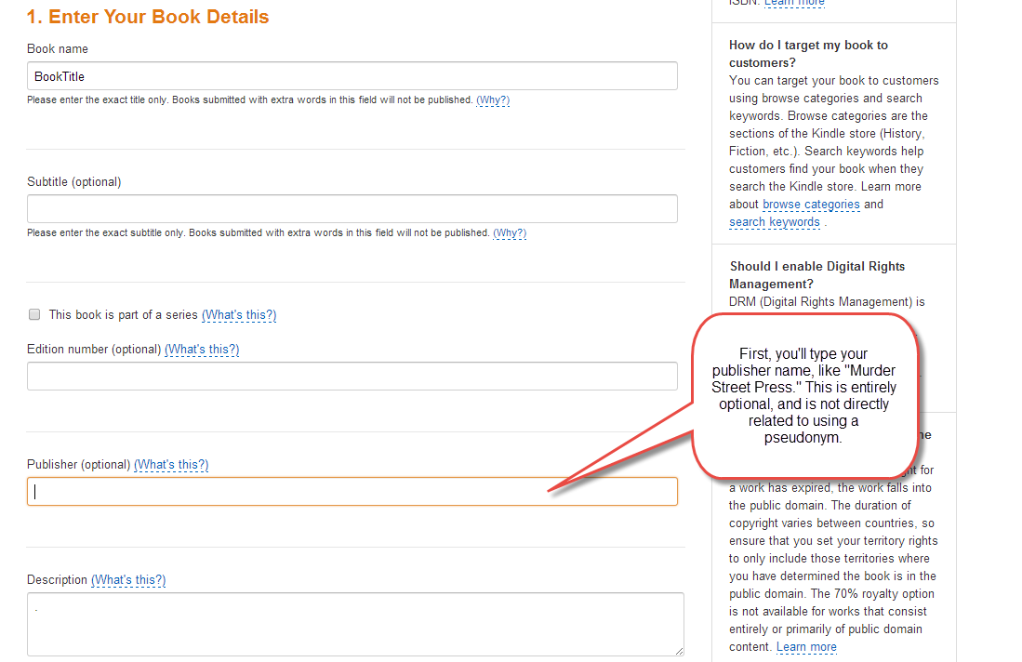Click the Book name input field
This screenshot has height=662, width=1022.
[x=352, y=76]
